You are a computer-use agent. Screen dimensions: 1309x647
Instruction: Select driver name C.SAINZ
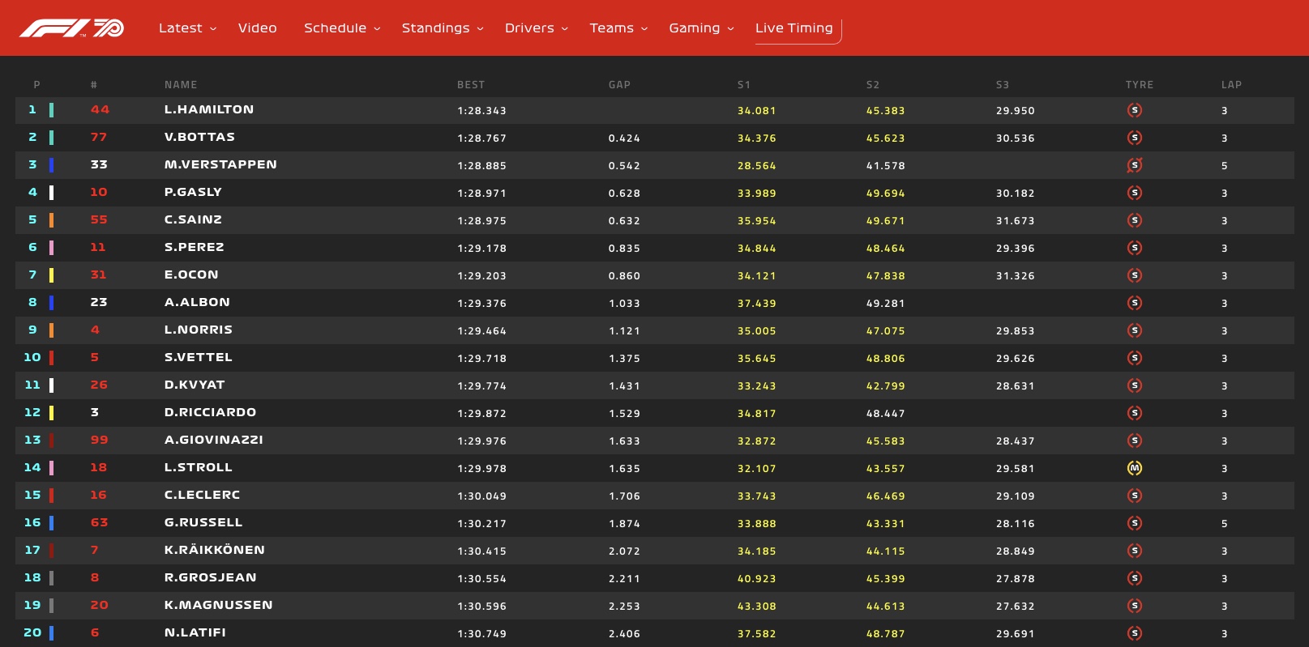pos(193,219)
